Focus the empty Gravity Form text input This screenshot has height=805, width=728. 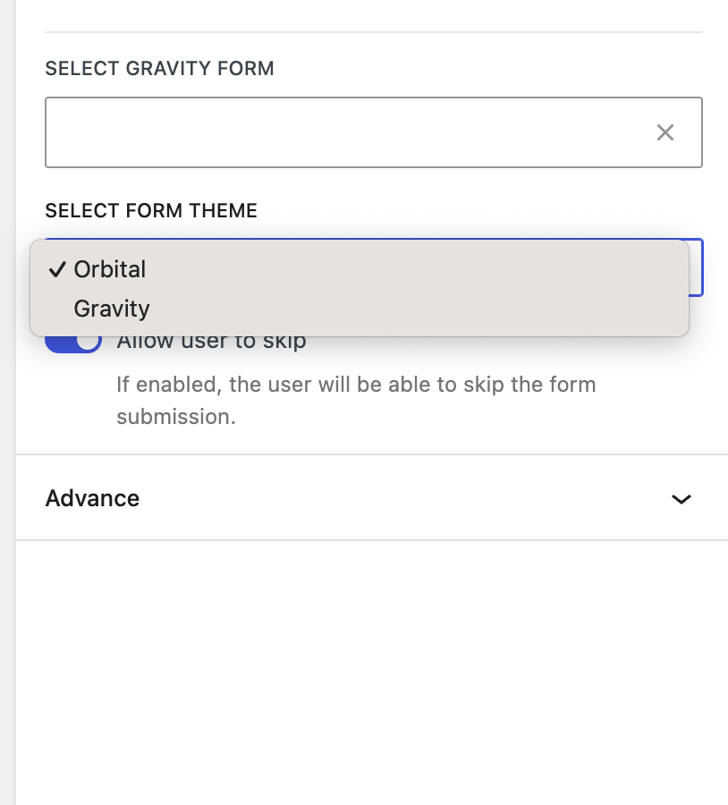340,132
